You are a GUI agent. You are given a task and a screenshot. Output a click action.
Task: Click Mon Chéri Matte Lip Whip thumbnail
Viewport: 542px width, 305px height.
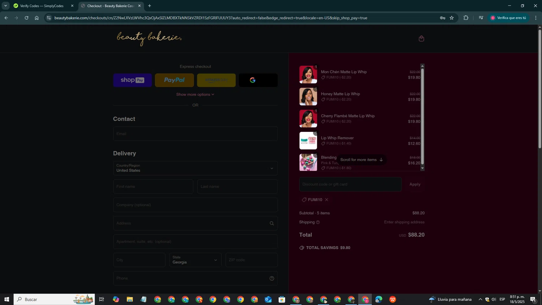[x=308, y=74]
